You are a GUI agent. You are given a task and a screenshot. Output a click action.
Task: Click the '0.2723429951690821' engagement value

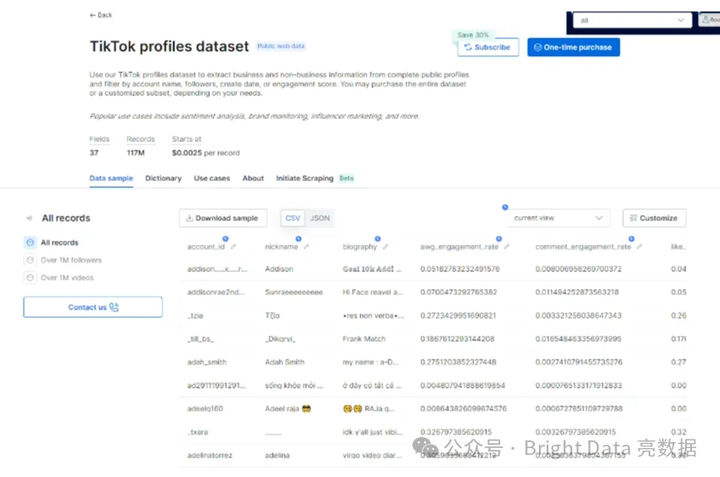point(458,315)
